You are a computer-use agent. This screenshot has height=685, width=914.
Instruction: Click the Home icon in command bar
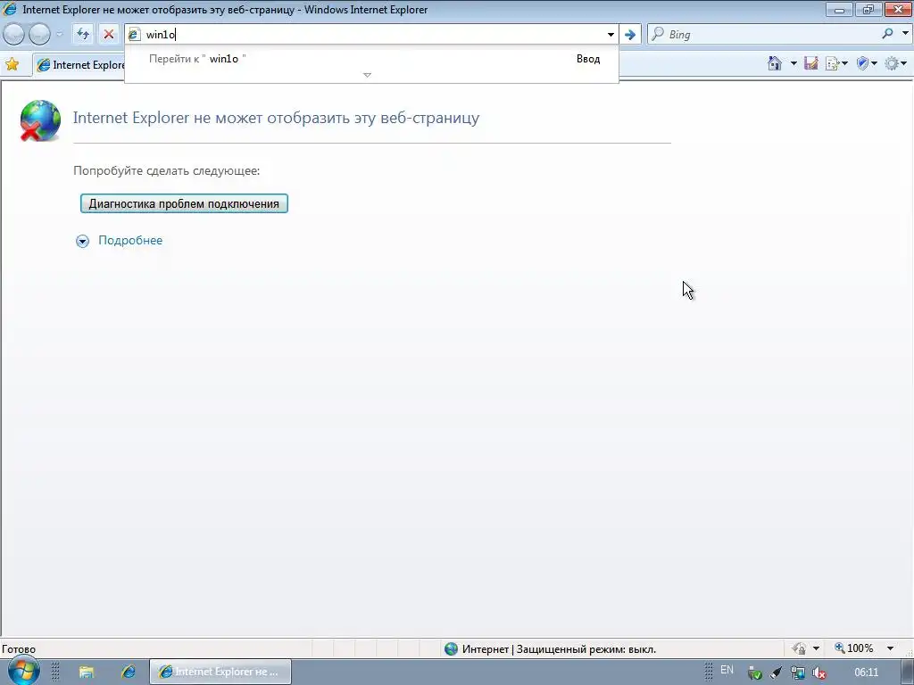pyautogui.click(x=775, y=63)
